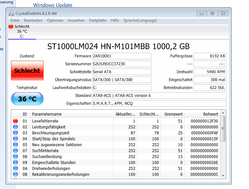Open the Bearbeiten menu
This screenshot has width=249, height=189.
coord(33,20)
